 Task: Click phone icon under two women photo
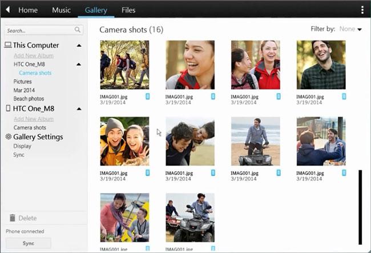tap(279, 97)
